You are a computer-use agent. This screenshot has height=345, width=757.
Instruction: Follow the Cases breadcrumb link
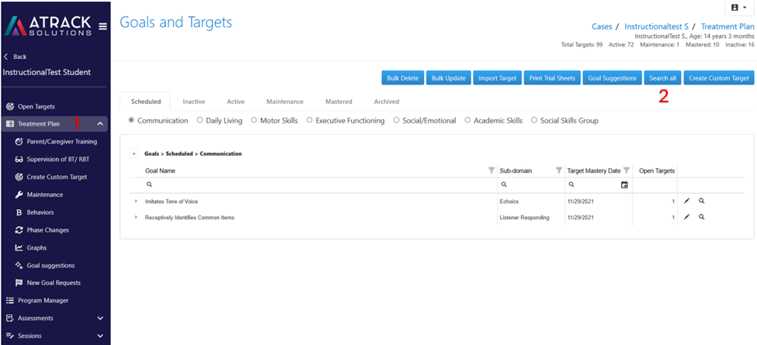(602, 26)
